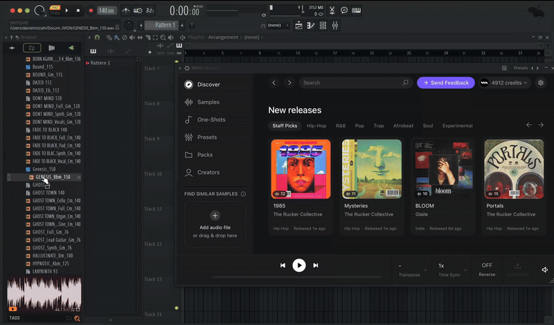Select the current project folder icon in Browser

(32, 48)
